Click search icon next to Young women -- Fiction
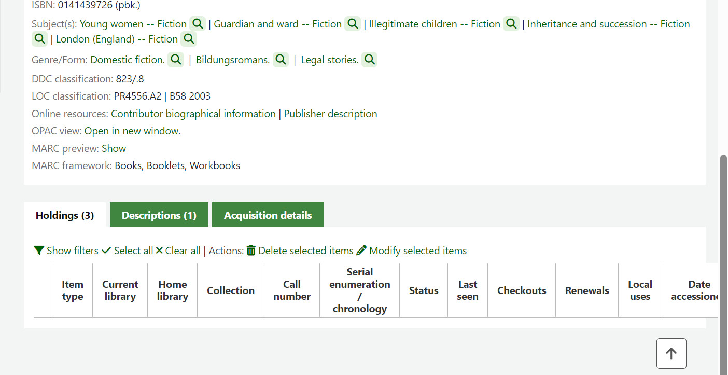 [197, 24]
